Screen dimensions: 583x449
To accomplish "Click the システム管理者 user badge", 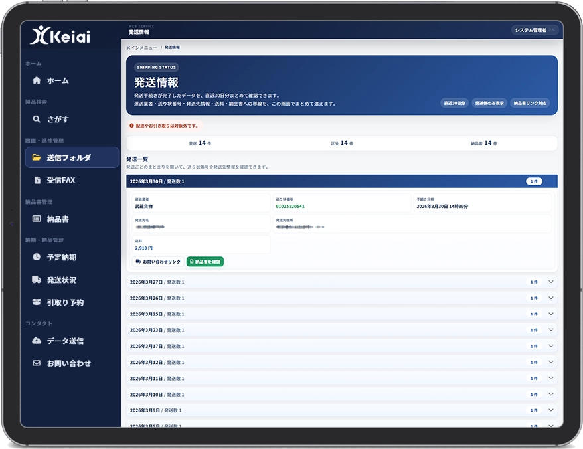I will 535,30.
